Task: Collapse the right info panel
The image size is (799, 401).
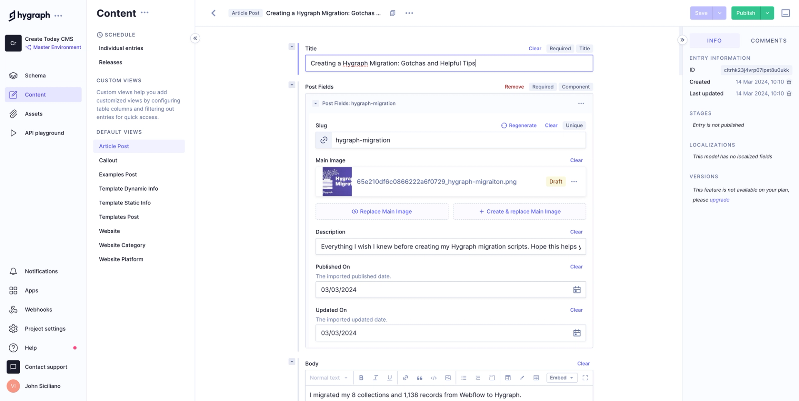Action: pyautogui.click(x=682, y=40)
